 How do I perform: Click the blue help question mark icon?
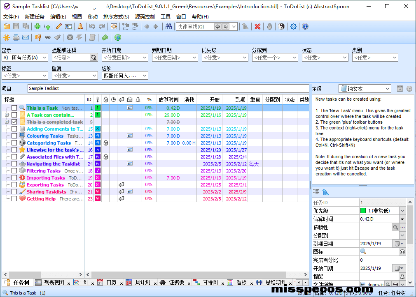[305, 27]
